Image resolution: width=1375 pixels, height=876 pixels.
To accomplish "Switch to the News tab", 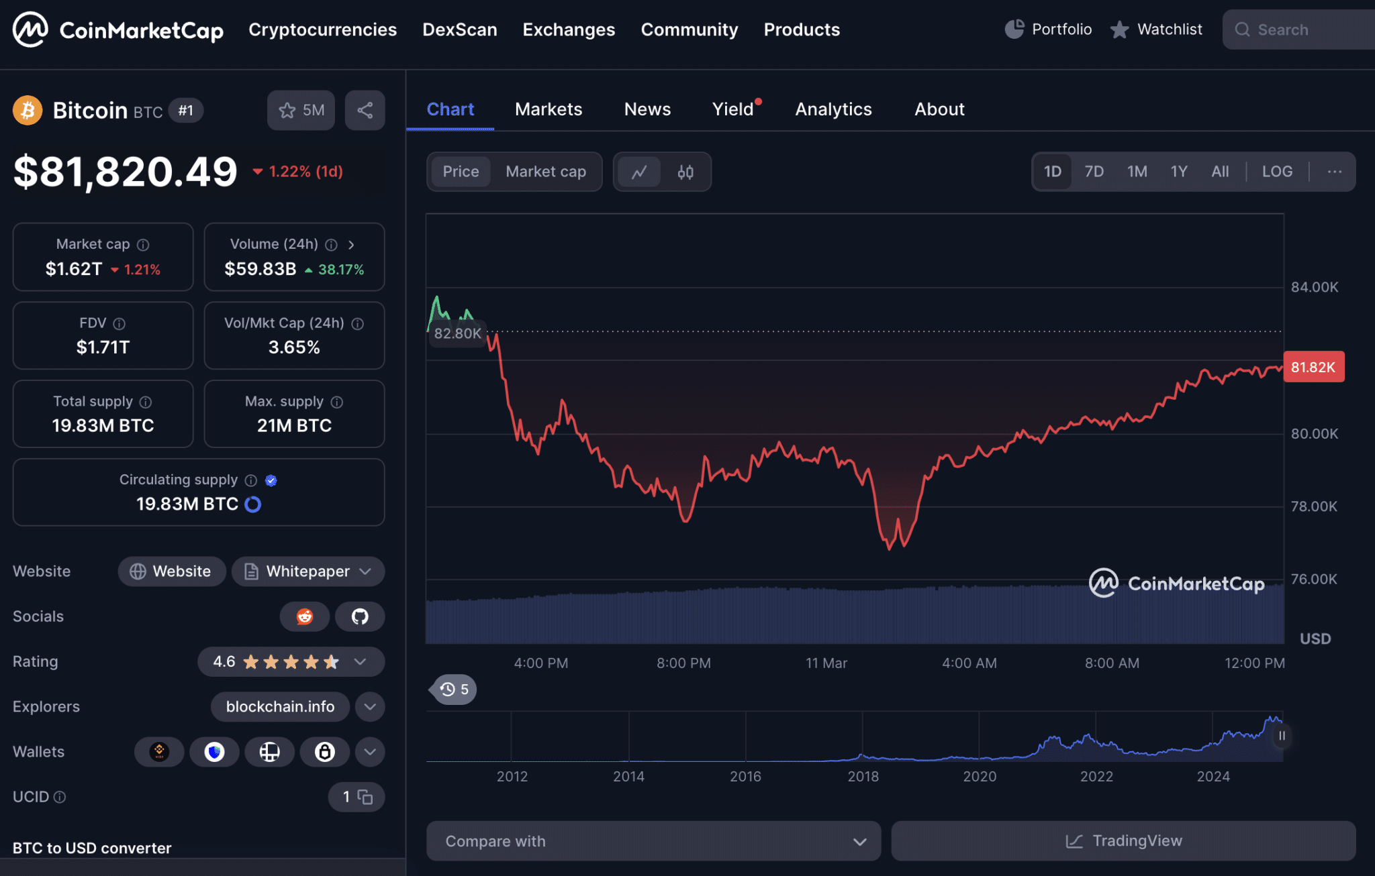I will (647, 109).
